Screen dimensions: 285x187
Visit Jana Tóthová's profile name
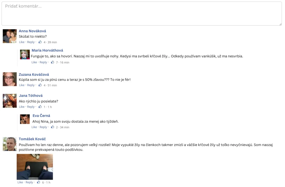click(31, 96)
